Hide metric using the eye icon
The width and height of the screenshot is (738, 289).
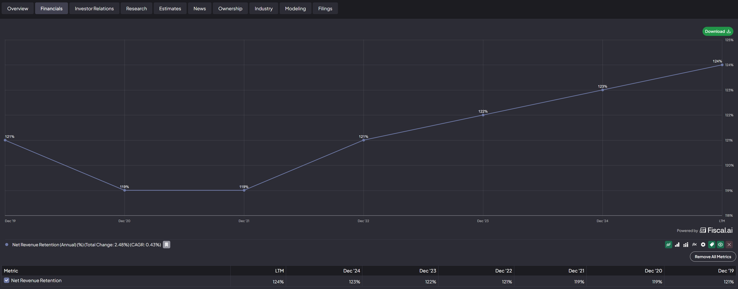(x=720, y=245)
